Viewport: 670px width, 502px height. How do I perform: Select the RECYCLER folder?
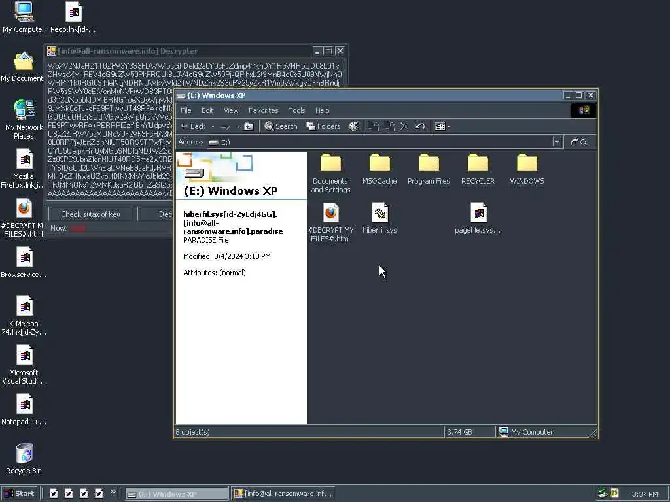pos(478,169)
